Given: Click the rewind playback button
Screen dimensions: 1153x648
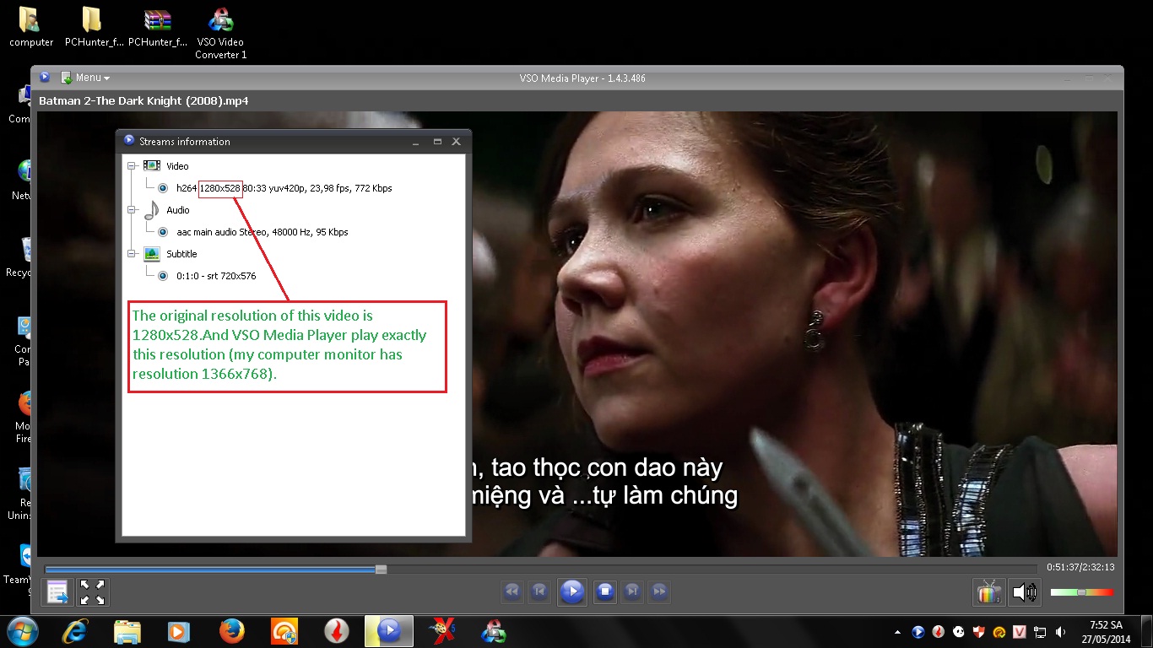Looking at the screenshot, I should [x=512, y=591].
